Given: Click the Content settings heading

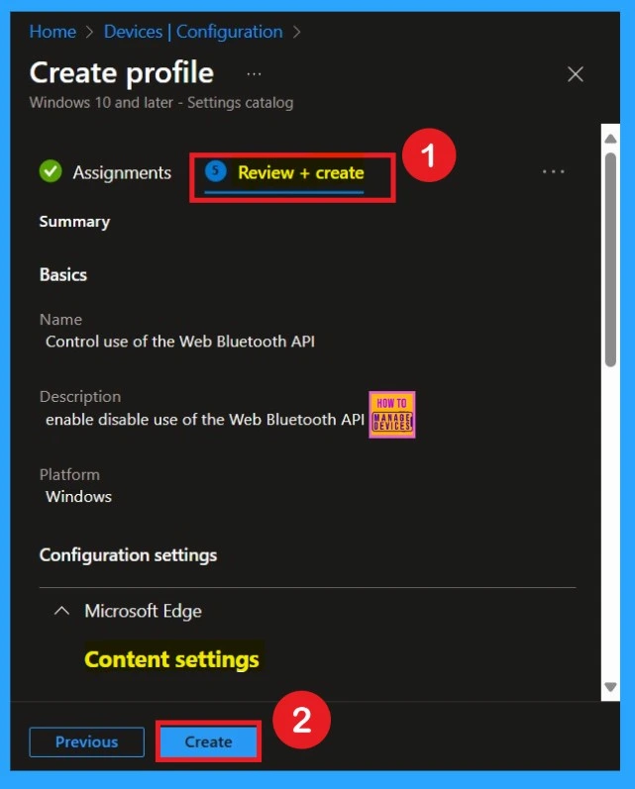Looking at the screenshot, I should 171,659.
